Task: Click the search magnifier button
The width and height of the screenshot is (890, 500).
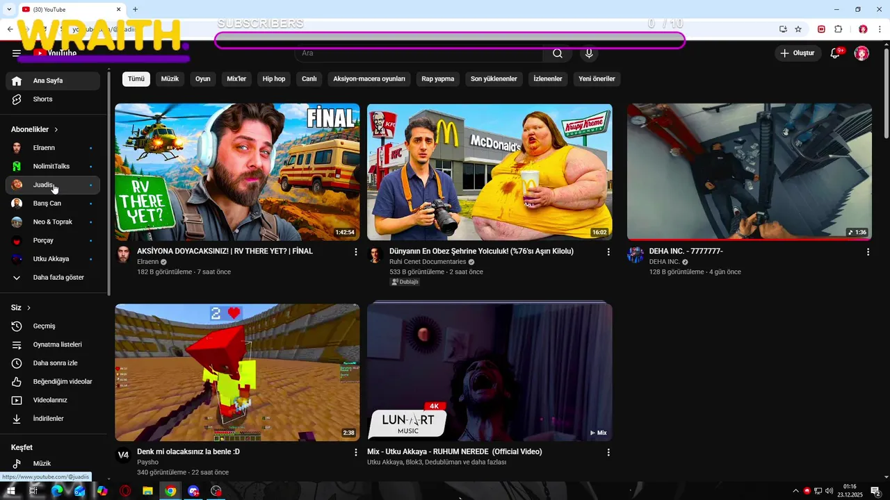Action: [558, 53]
